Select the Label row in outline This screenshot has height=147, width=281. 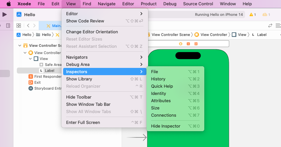(39, 71)
